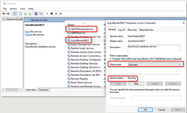Click the Apply button
The image size is (187, 113).
coord(178,110)
